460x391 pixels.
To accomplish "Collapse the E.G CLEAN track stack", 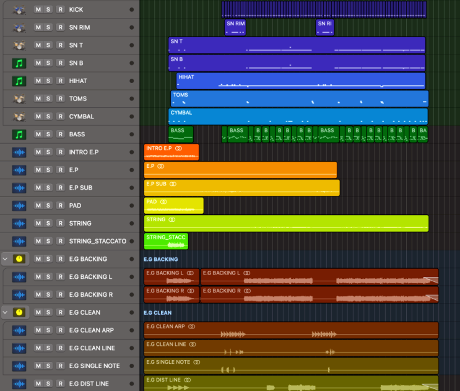I will point(6,312).
